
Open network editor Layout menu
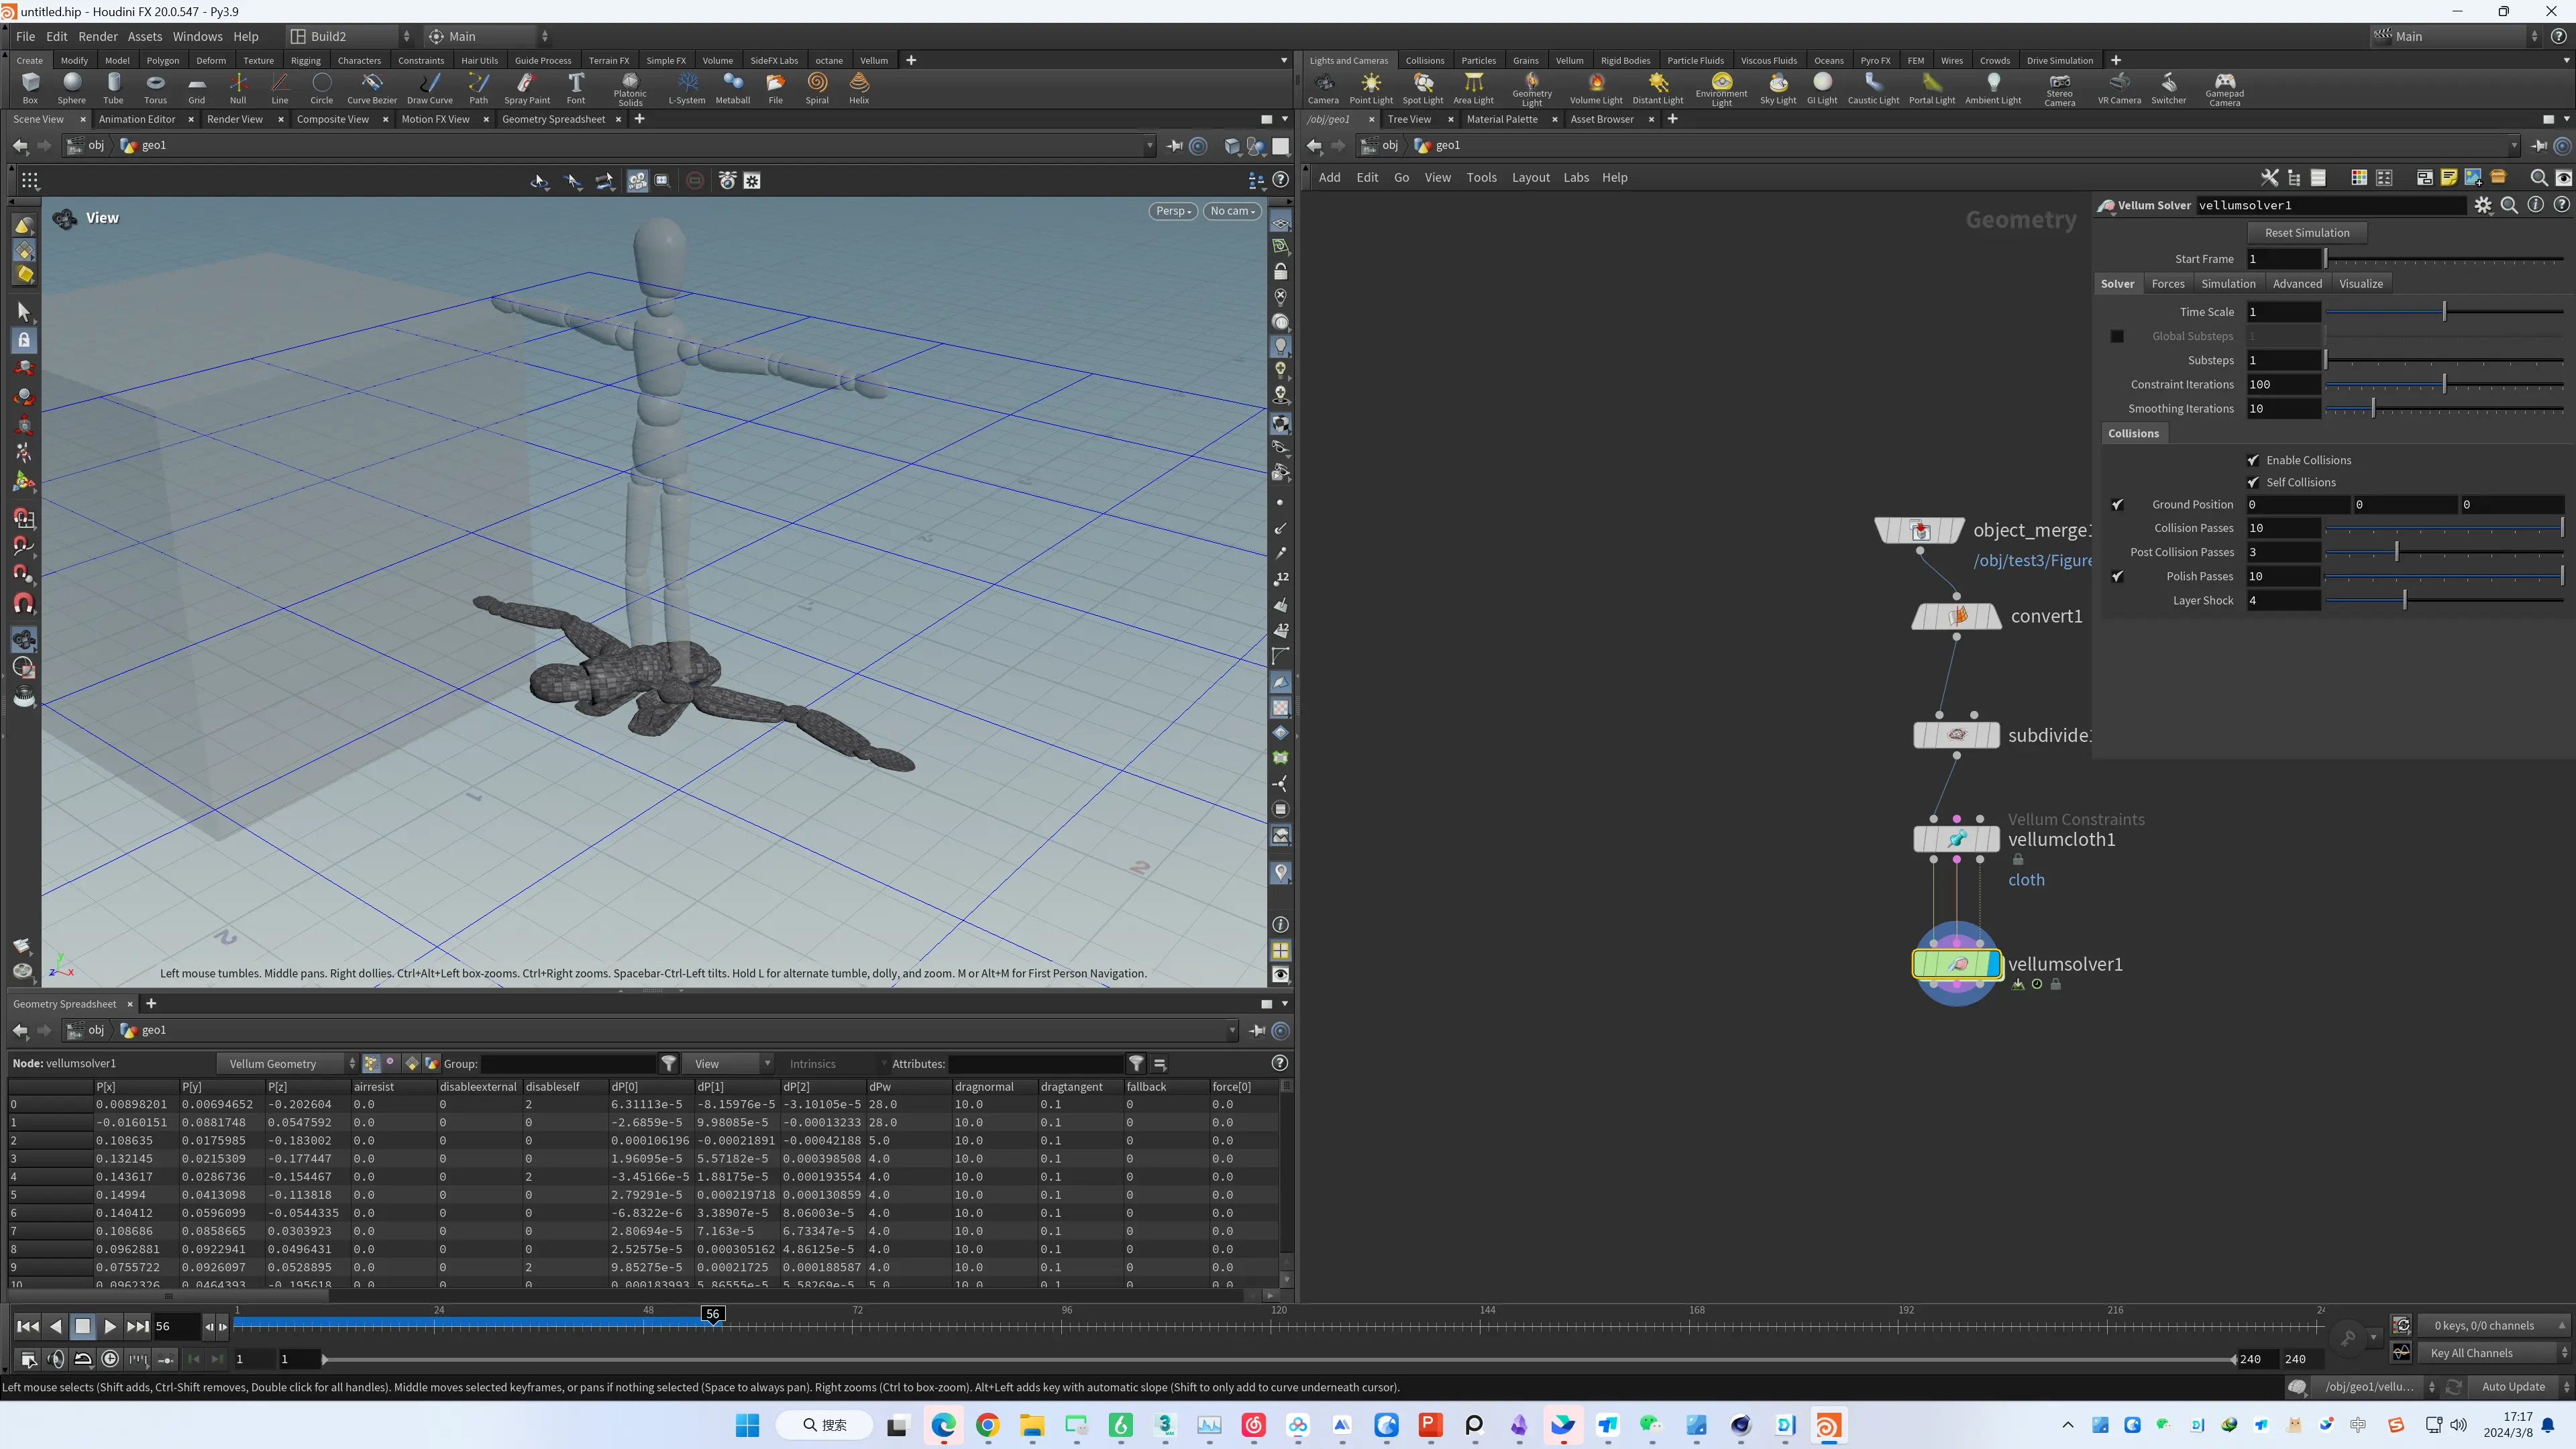[x=1530, y=177]
